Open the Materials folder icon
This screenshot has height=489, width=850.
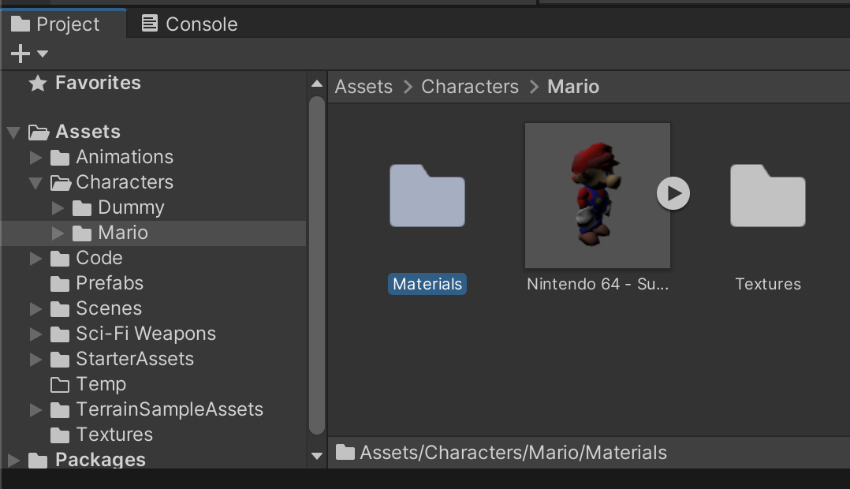(427, 196)
